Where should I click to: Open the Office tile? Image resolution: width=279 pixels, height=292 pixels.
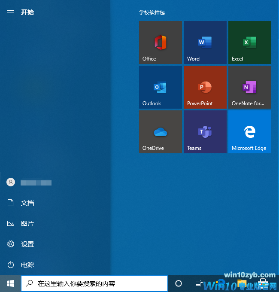tap(160, 43)
